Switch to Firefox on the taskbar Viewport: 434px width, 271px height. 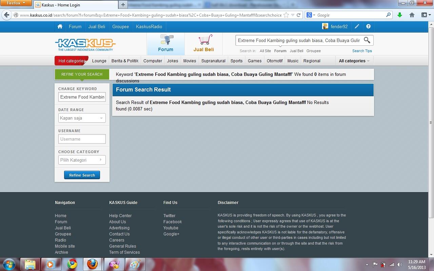pyautogui.click(x=92, y=264)
